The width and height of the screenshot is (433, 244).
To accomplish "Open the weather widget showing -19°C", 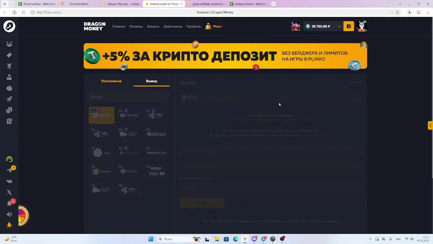I will coord(10,239).
